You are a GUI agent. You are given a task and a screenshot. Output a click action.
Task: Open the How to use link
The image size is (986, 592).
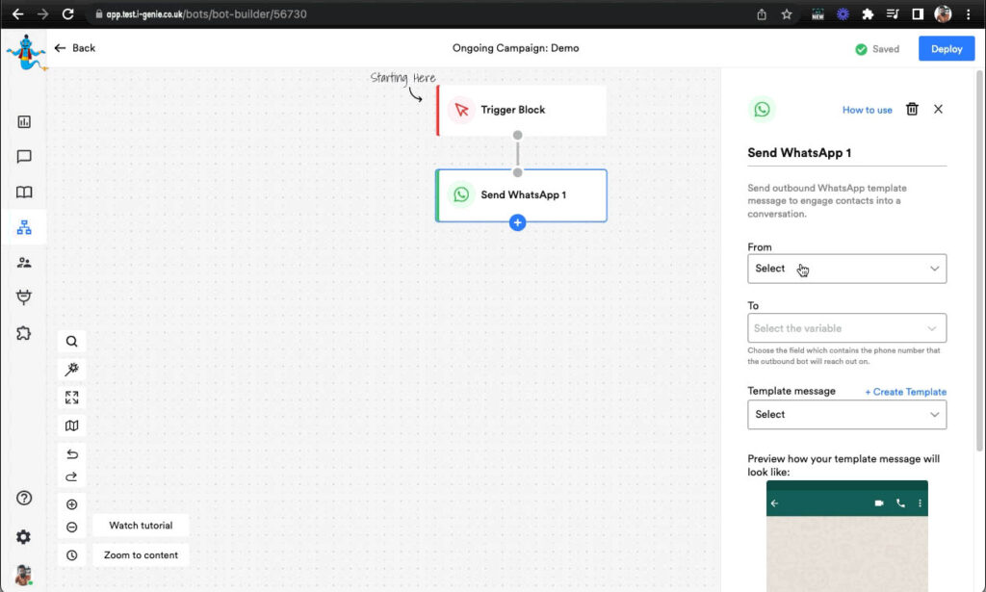click(x=867, y=110)
